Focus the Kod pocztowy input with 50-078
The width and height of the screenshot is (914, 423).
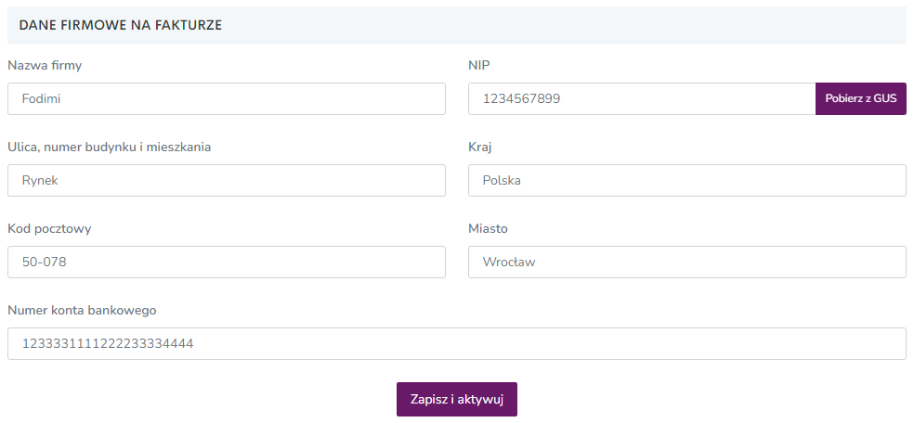point(227,262)
